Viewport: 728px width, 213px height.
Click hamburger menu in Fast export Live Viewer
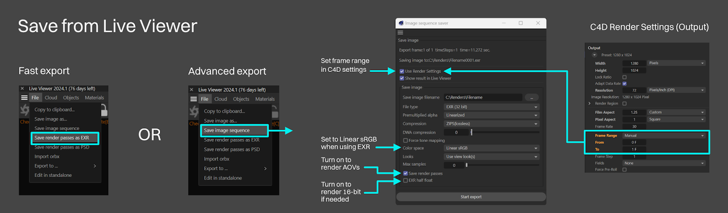pyautogui.click(x=24, y=98)
